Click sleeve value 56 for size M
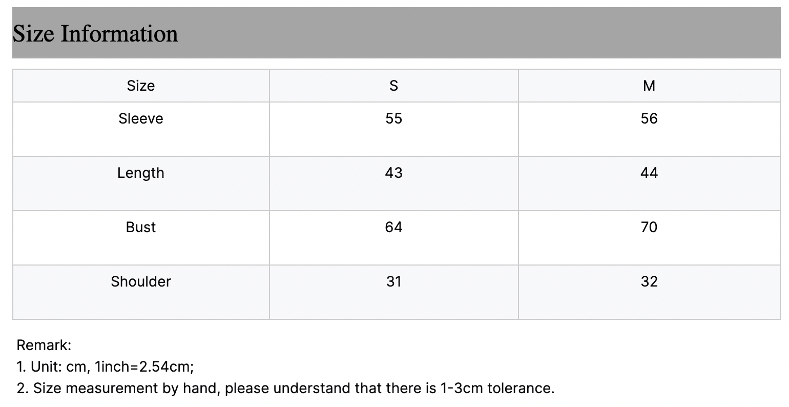 tap(649, 118)
